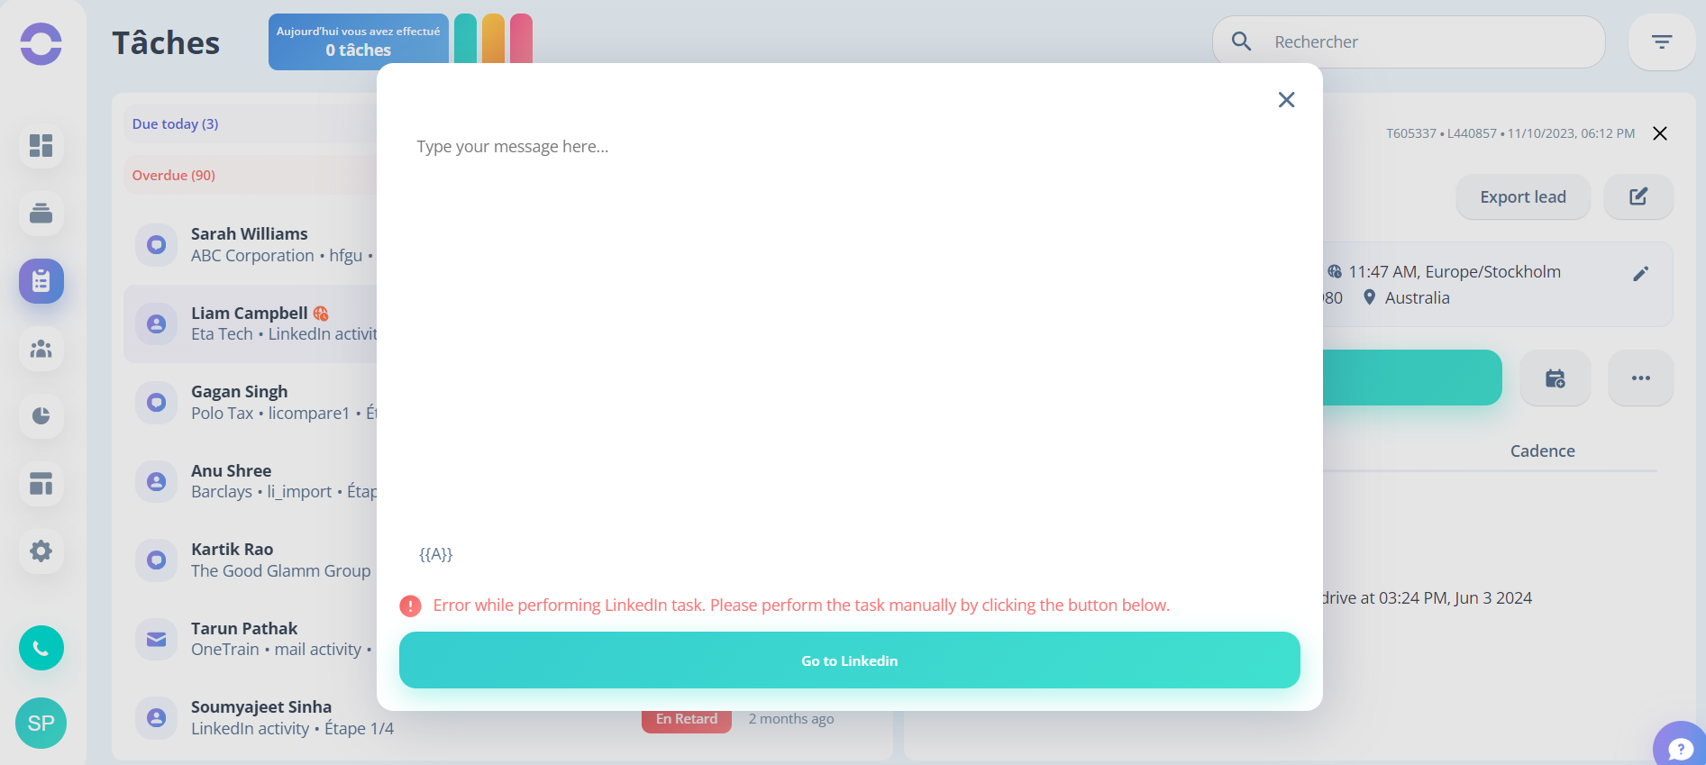Click the Australia location text
Screen dimensions: 1706x765
1417,297
